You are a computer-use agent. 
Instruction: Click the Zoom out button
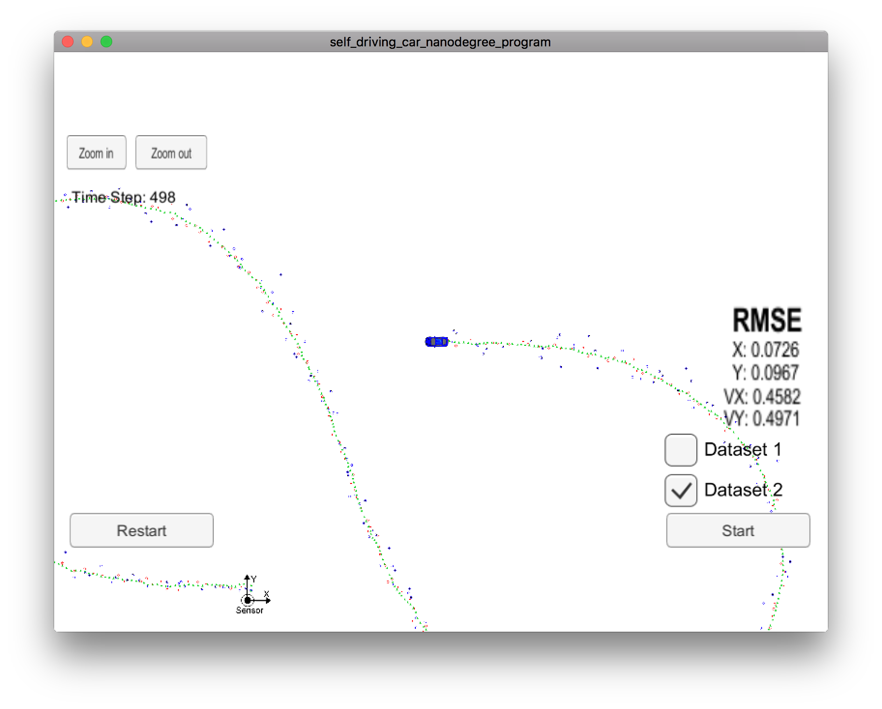(171, 153)
